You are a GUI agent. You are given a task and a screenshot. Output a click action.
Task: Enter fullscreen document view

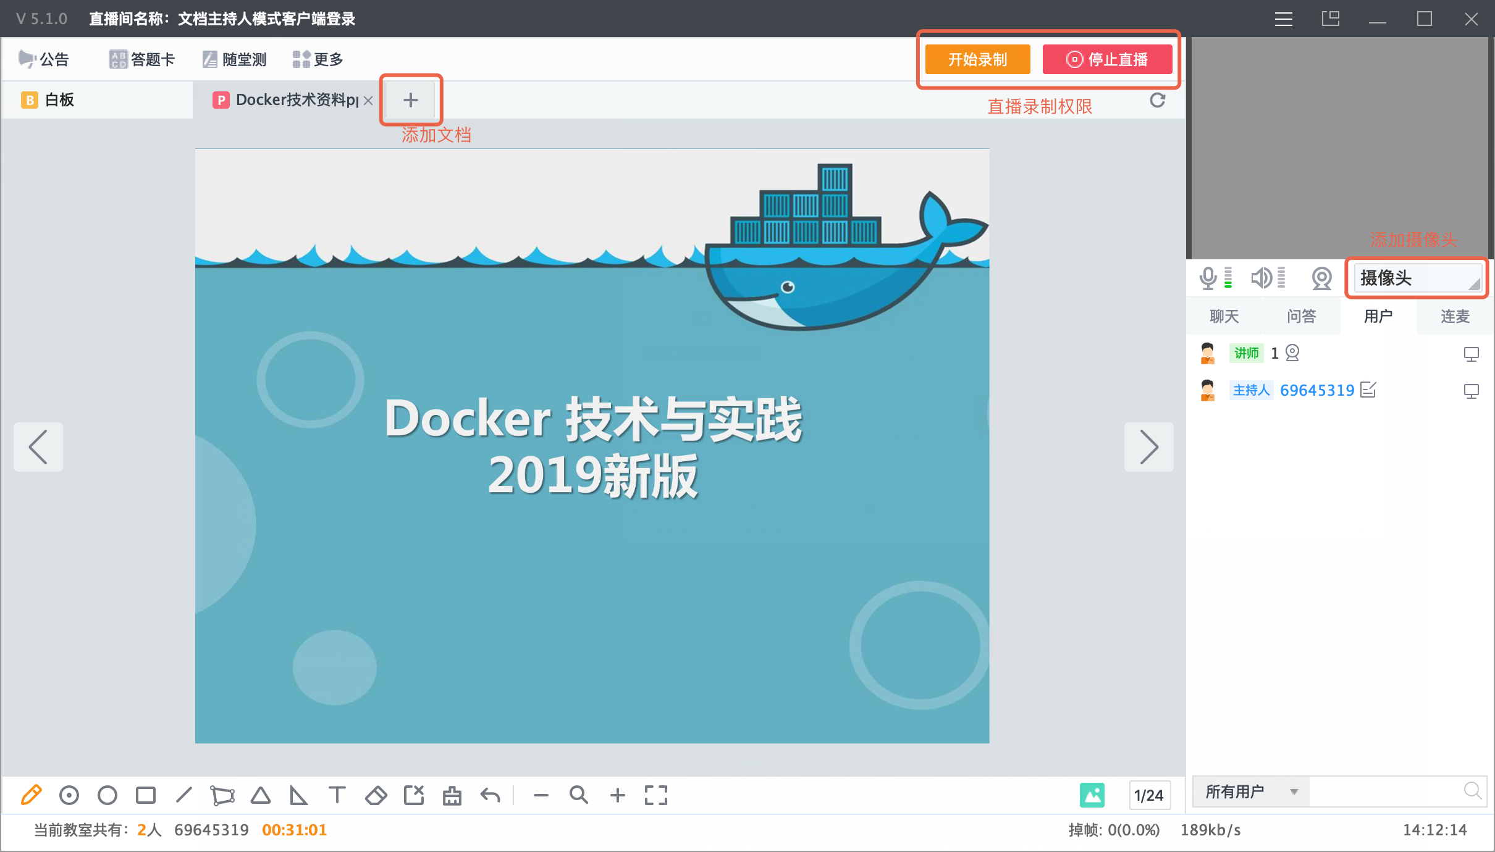pos(656,795)
